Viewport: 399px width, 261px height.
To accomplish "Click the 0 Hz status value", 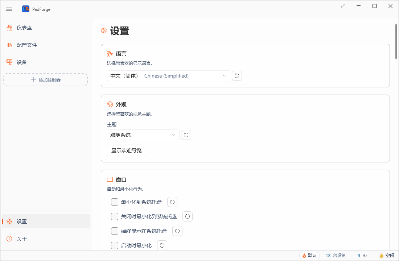I will tap(362, 256).
